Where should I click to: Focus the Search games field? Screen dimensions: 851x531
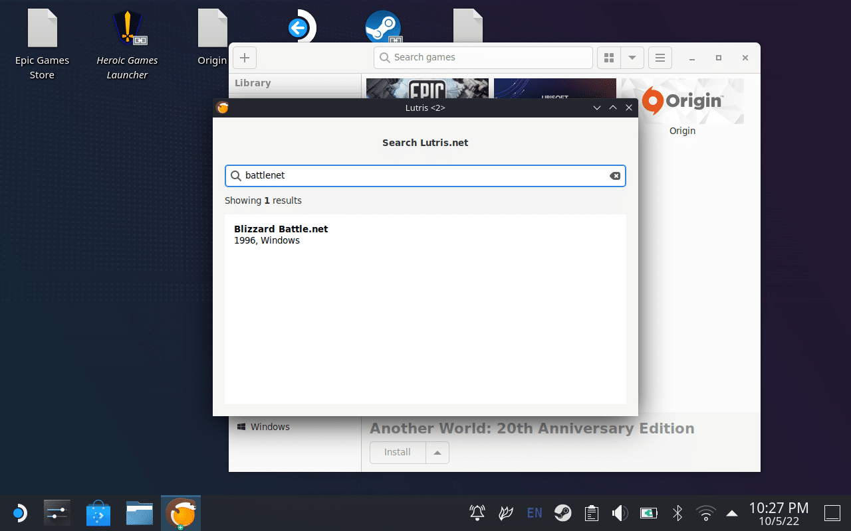483,58
